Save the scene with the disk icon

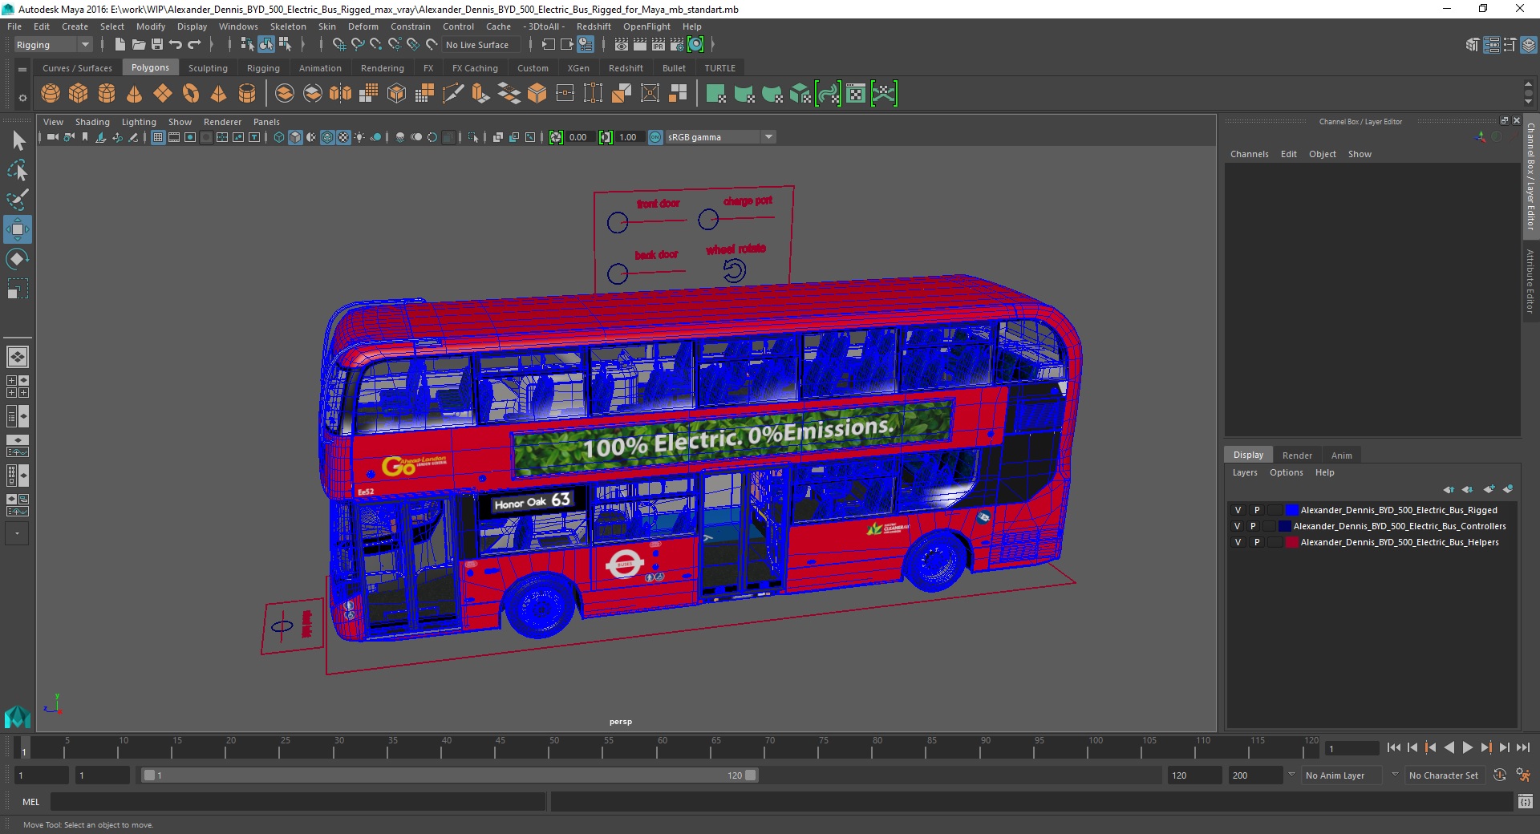coord(157,45)
